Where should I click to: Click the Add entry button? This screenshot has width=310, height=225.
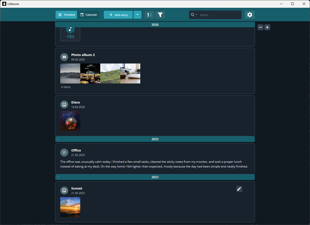(118, 15)
